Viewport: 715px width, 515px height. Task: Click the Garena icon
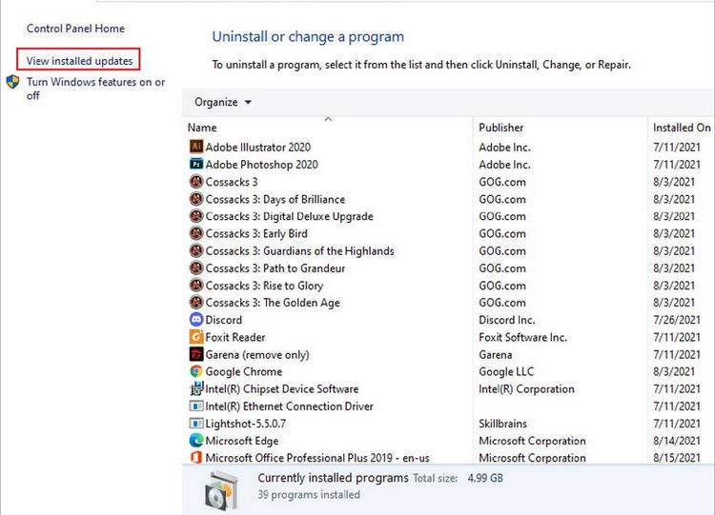coord(196,354)
